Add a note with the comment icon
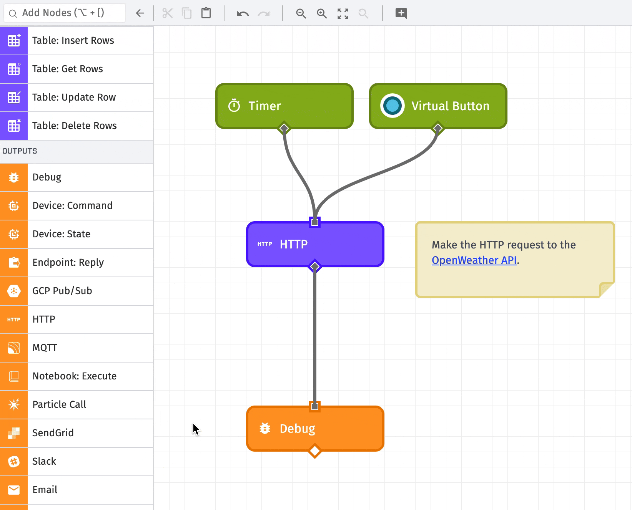 pos(401,13)
